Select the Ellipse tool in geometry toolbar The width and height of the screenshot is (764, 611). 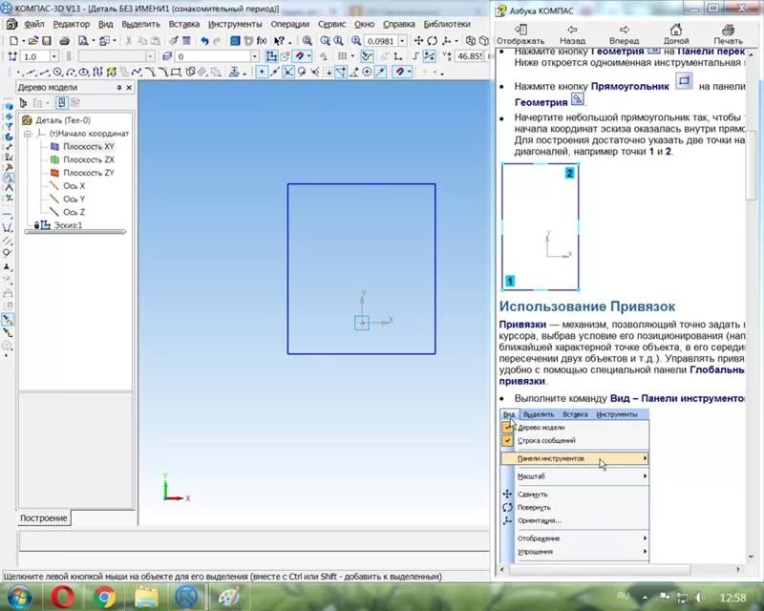[83, 73]
